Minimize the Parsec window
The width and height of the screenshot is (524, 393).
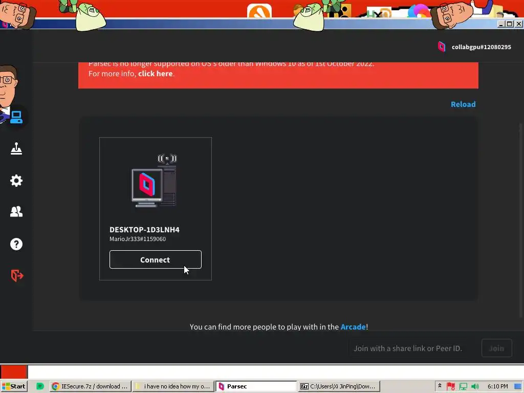point(500,24)
